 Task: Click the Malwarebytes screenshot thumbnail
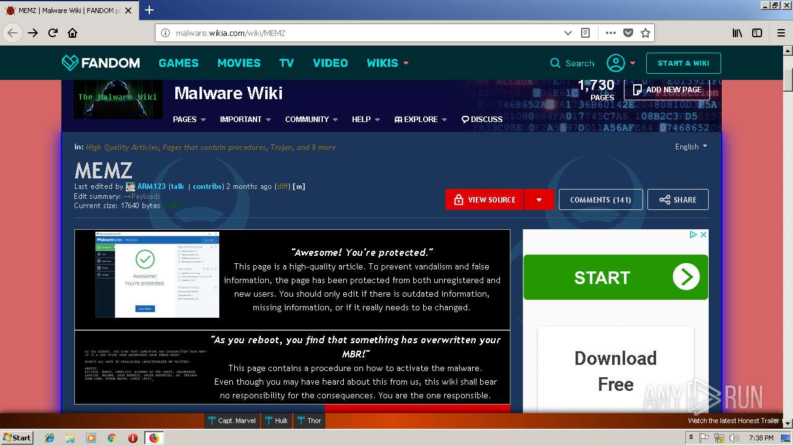(x=157, y=274)
